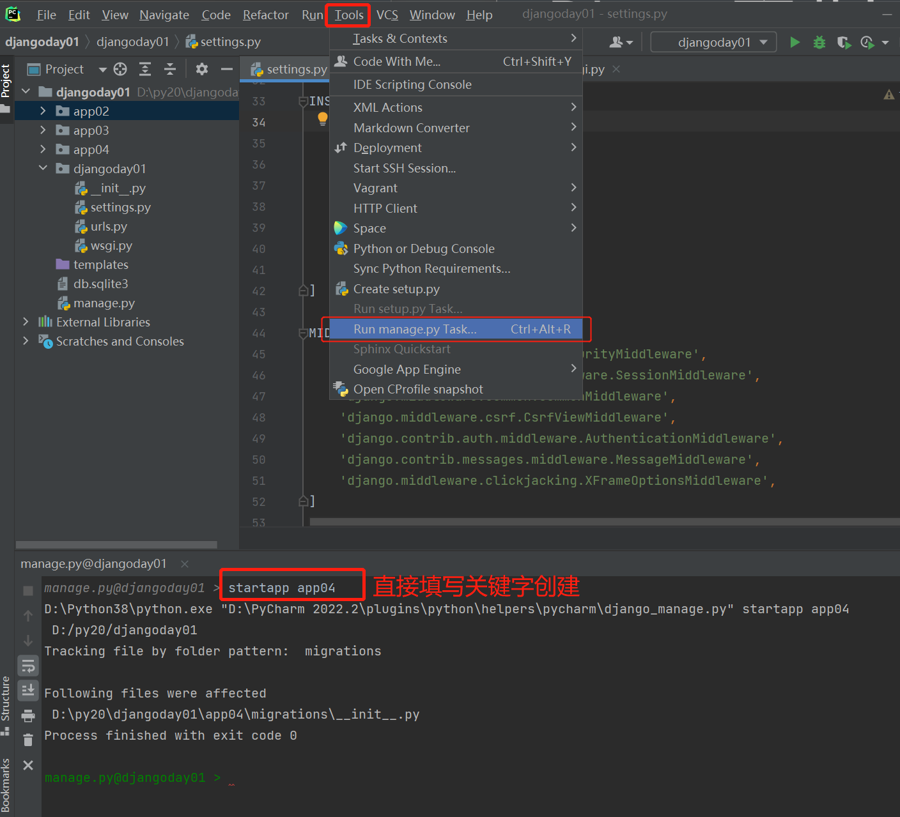This screenshot has width=900, height=817.
Task: Click the settings.py breadcrumb in navigation bar
Action: 224,42
